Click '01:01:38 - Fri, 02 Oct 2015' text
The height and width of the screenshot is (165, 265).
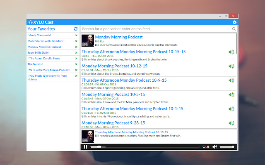pyautogui.click(x=99, y=113)
